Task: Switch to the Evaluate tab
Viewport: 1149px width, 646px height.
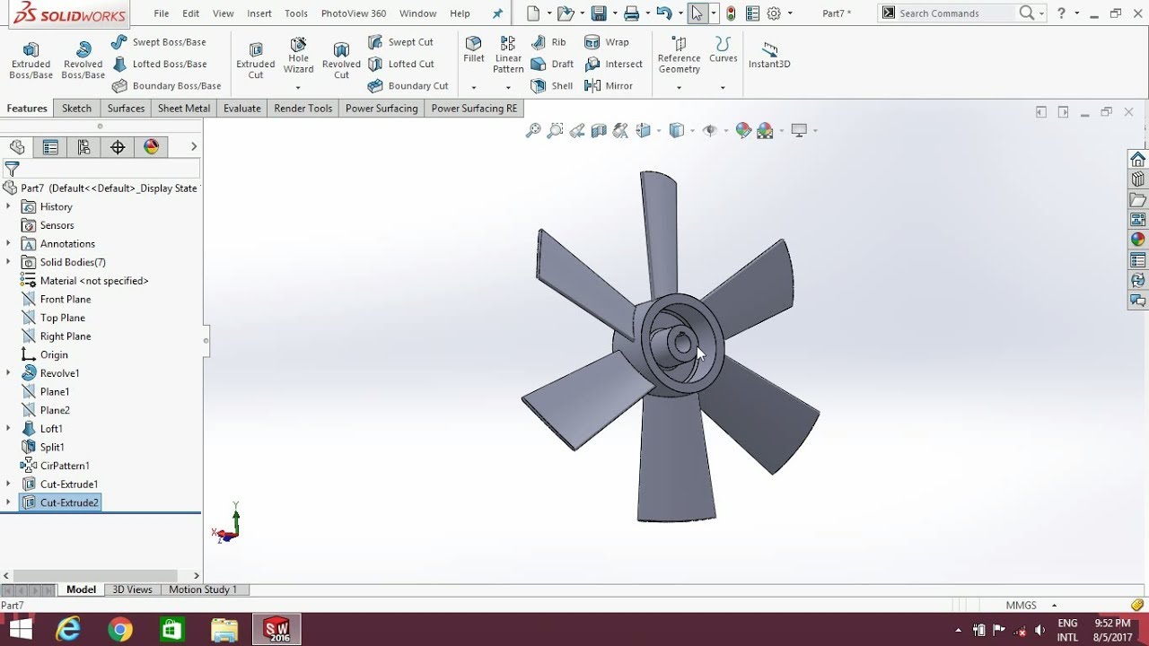Action: 242,109
